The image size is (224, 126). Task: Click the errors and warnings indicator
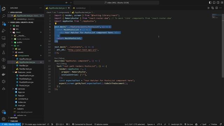(60, 124)
